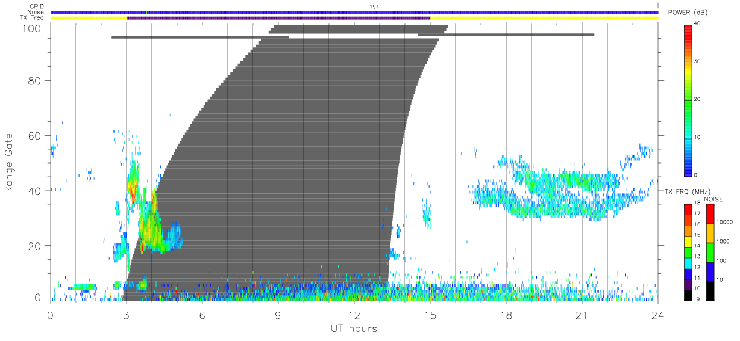Click the blue Noise strip above the plot
Screen dimensions: 740x341
pos(354,12)
